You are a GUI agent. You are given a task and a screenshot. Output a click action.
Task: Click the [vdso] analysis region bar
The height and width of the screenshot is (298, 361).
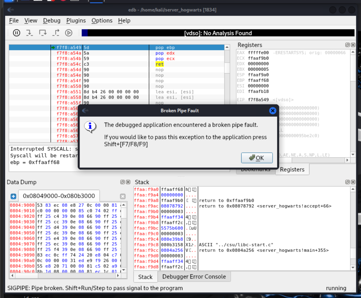[218, 33]
